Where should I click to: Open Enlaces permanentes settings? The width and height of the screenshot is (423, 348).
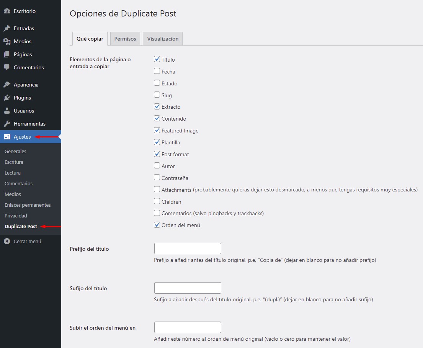pyautogui.click(x=28, y=205)
